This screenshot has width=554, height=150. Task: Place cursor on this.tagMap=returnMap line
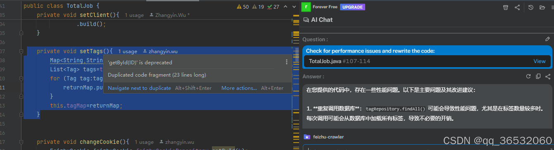tap(87, 105)
